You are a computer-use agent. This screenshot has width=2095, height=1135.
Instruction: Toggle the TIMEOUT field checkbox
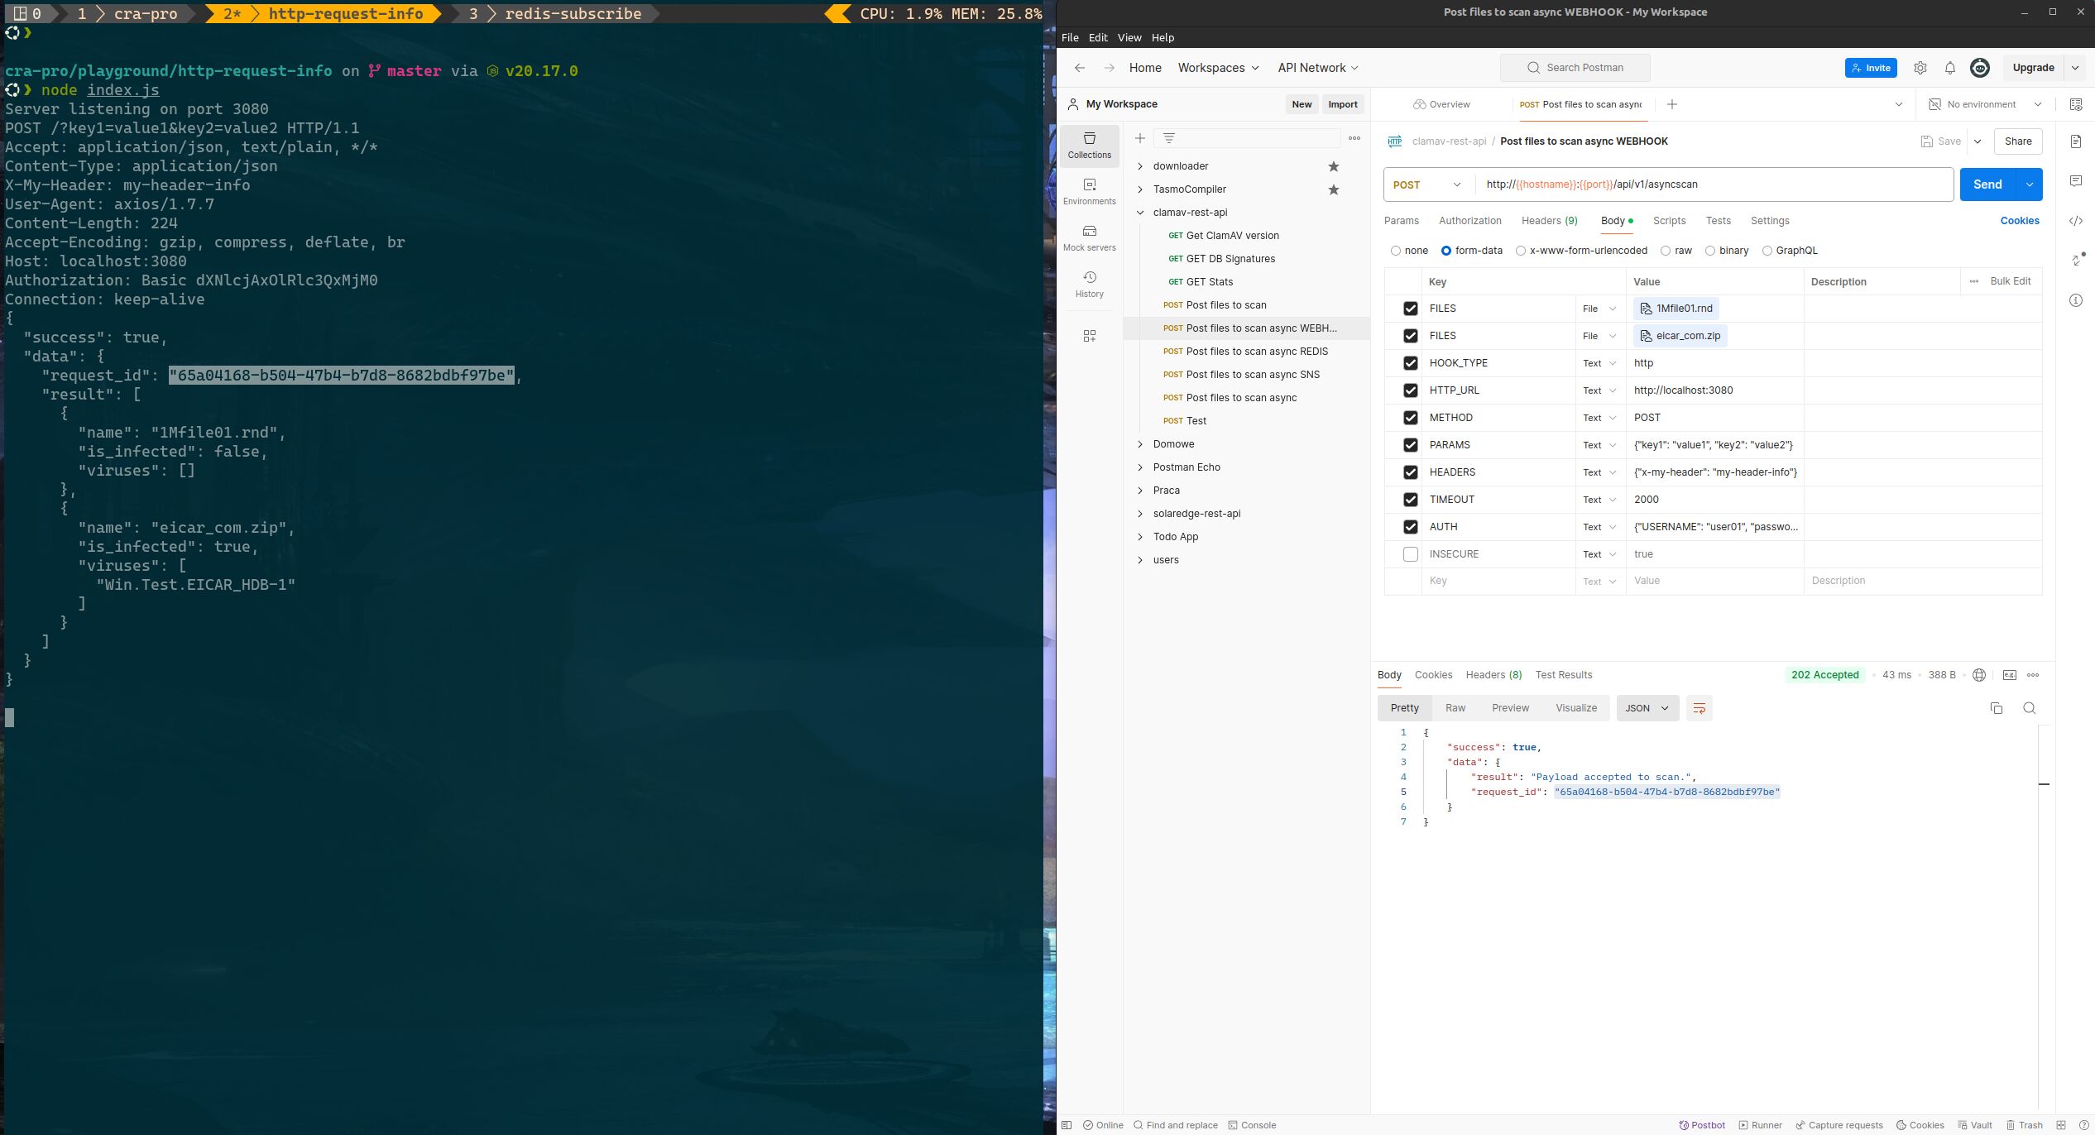click(x=1410, y=499)
